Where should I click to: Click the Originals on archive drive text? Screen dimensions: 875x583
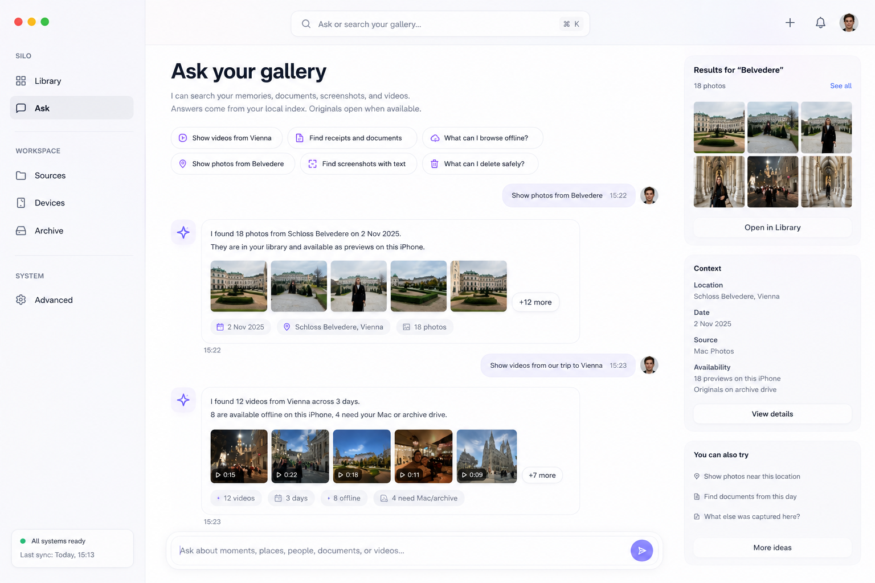[735, 389]
